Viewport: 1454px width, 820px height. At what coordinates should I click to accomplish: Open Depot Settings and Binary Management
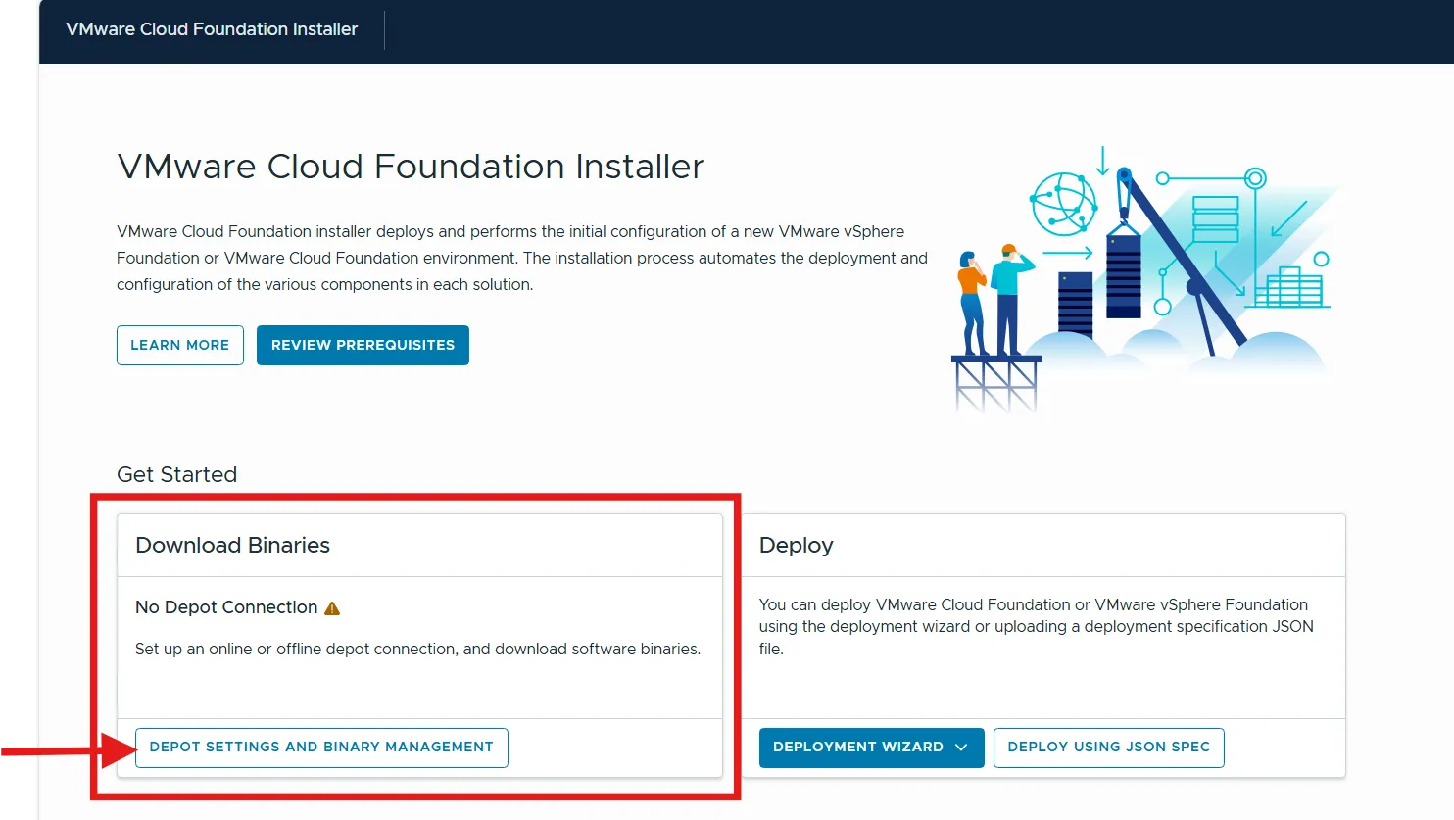click(321, 748)
